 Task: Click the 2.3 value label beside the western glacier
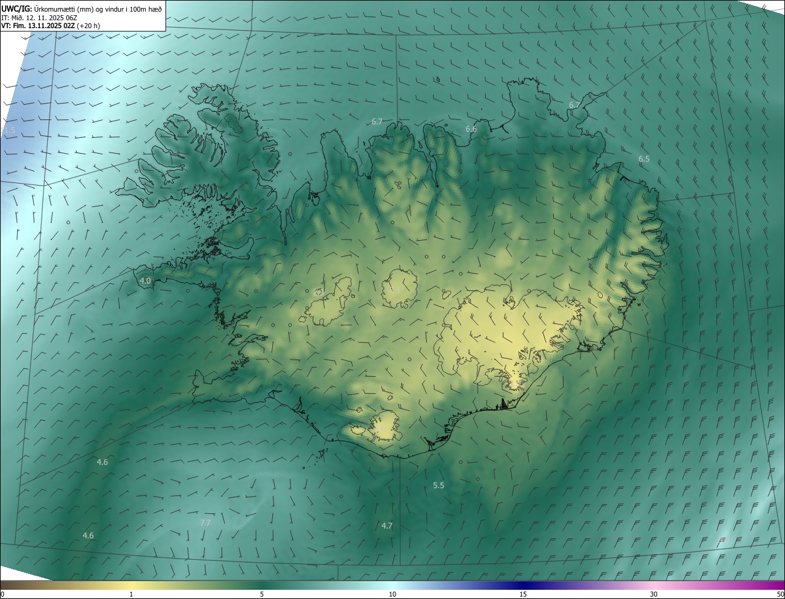(x=318, y=292)
